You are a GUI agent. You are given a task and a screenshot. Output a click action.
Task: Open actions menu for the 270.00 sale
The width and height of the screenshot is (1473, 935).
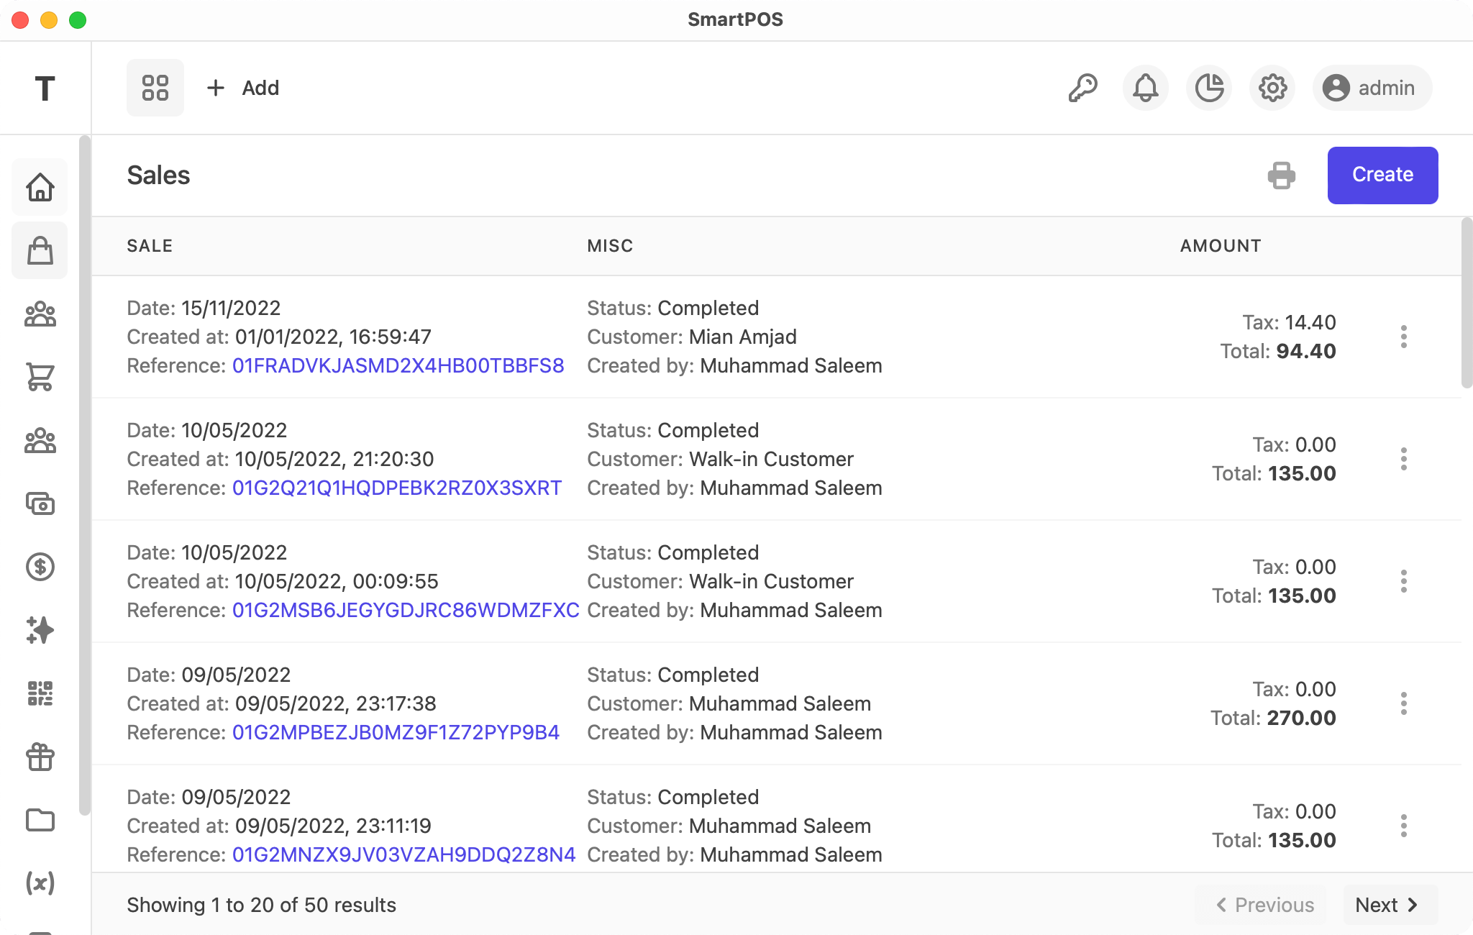click(1403, 703)
